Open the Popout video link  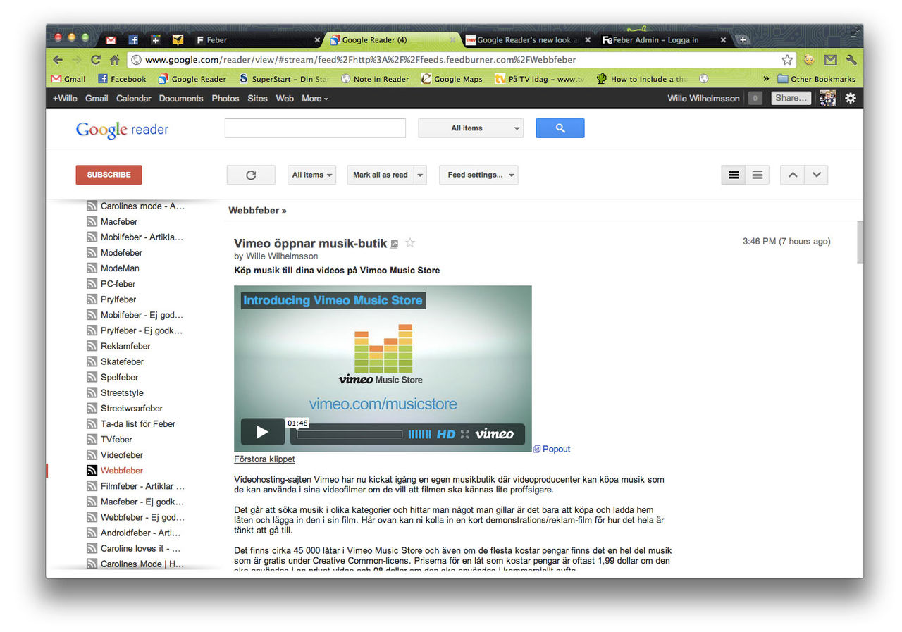555,449
